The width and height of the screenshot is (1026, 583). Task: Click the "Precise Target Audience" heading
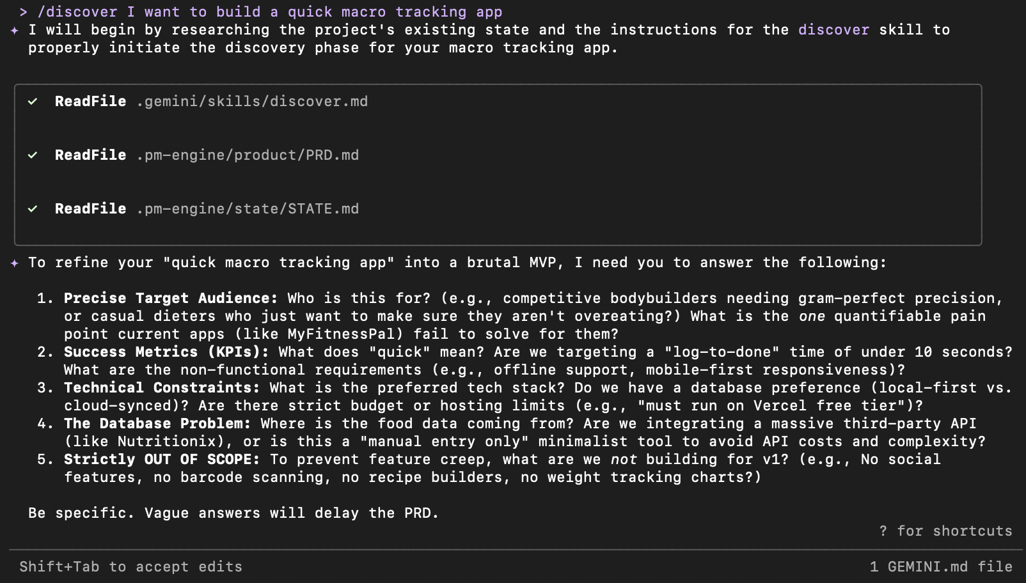click(x=171, y=299)
